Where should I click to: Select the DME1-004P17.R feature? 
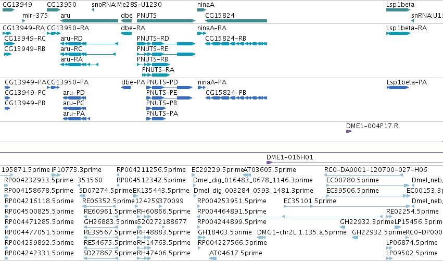349,131
